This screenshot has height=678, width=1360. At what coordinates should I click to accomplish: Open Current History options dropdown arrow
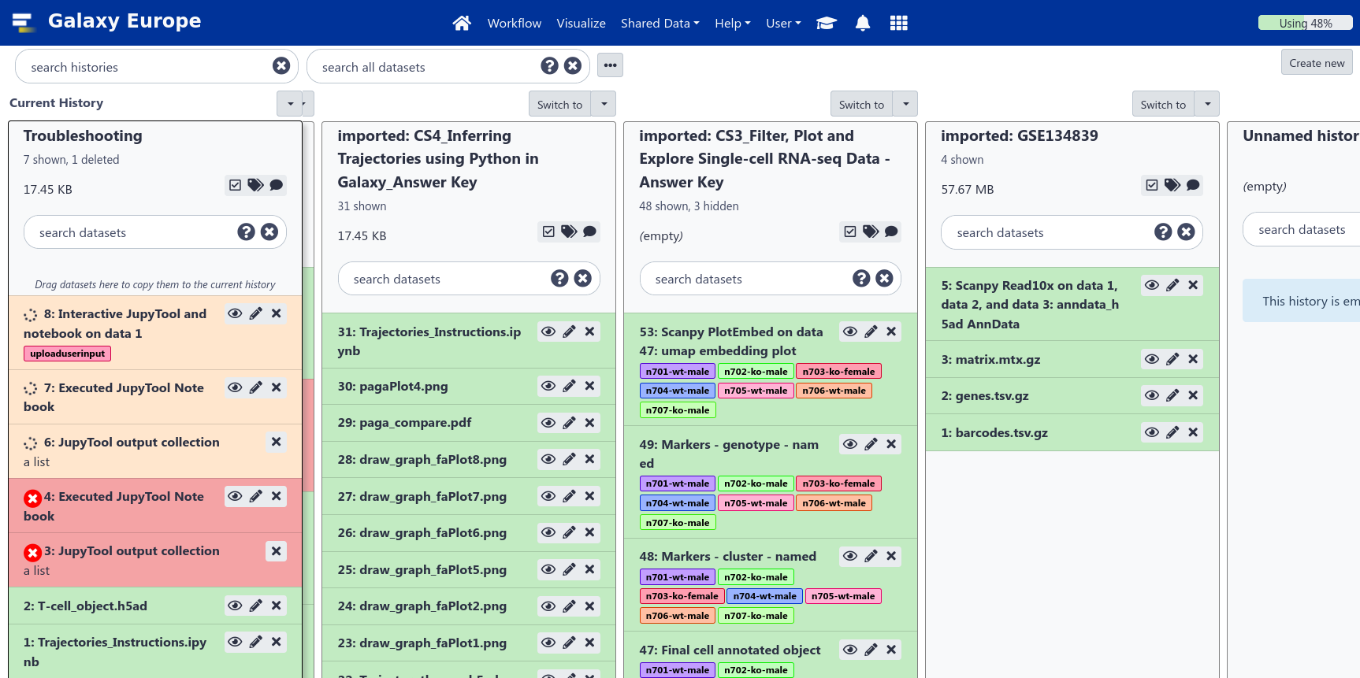(x=290, y=103)
